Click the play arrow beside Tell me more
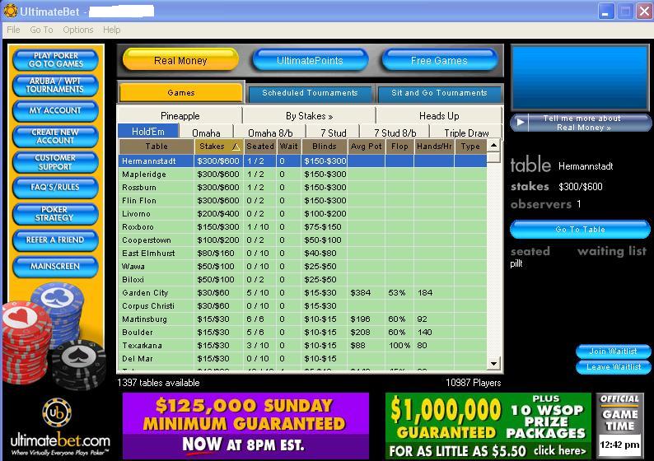This screenshot has height=461, width=654. coord(520,123)
